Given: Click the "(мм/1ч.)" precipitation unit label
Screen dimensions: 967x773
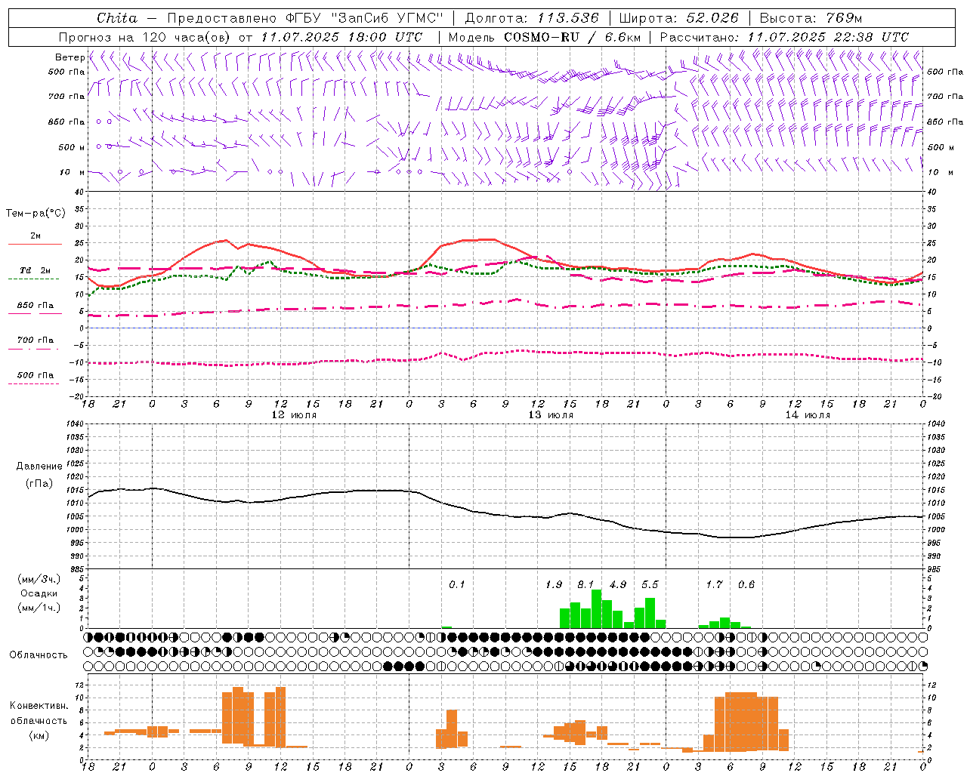Looking at the screenshot, I should pos(39,607).
